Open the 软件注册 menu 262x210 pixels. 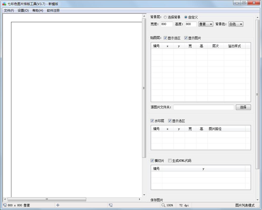(53, 10)
